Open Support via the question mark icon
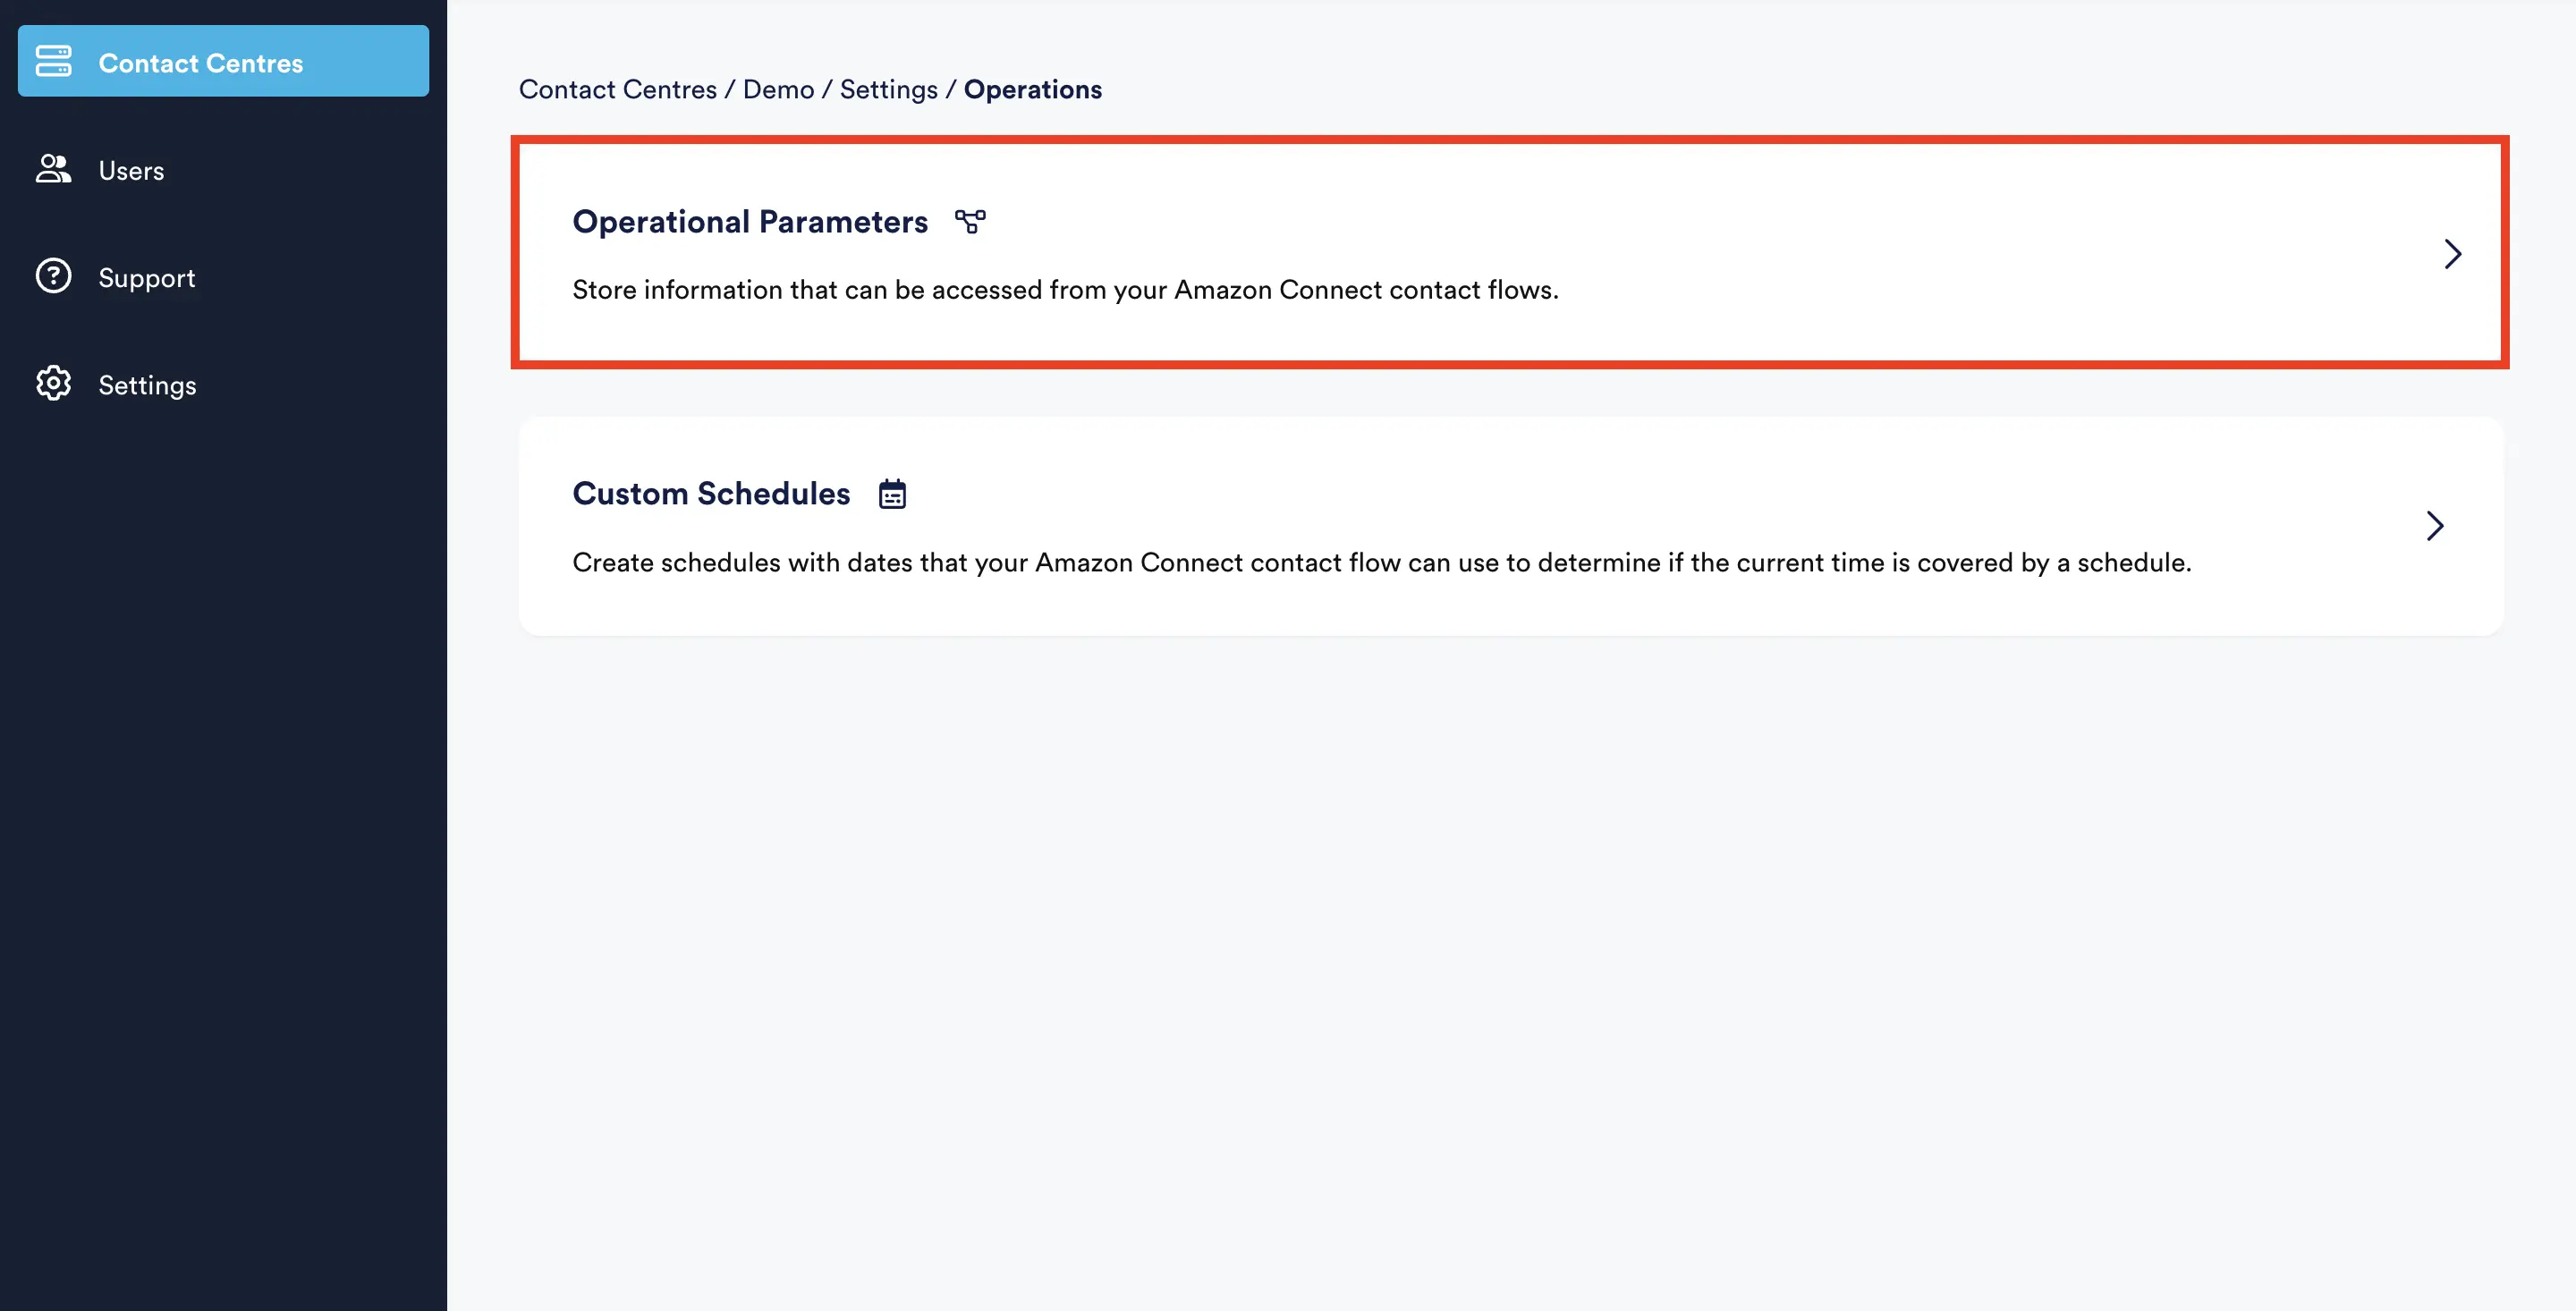This screenshot has height=1311, width=2576. (53, 276)
